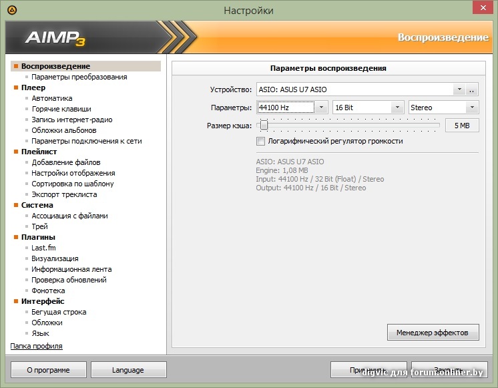Select the Воспроизведение section
Viewport: 498px width, 388px height.
[x=85, y=66]
